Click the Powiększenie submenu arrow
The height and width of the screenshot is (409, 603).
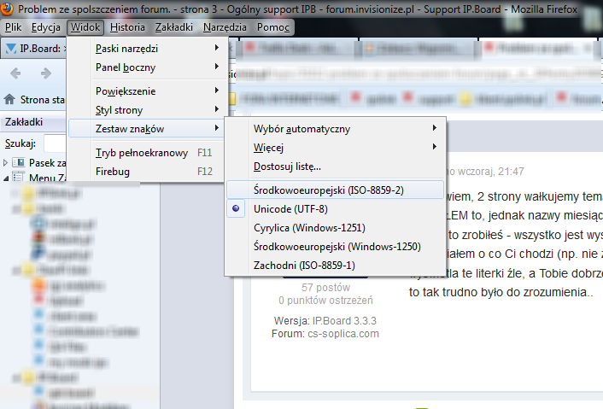coord(216,91)
